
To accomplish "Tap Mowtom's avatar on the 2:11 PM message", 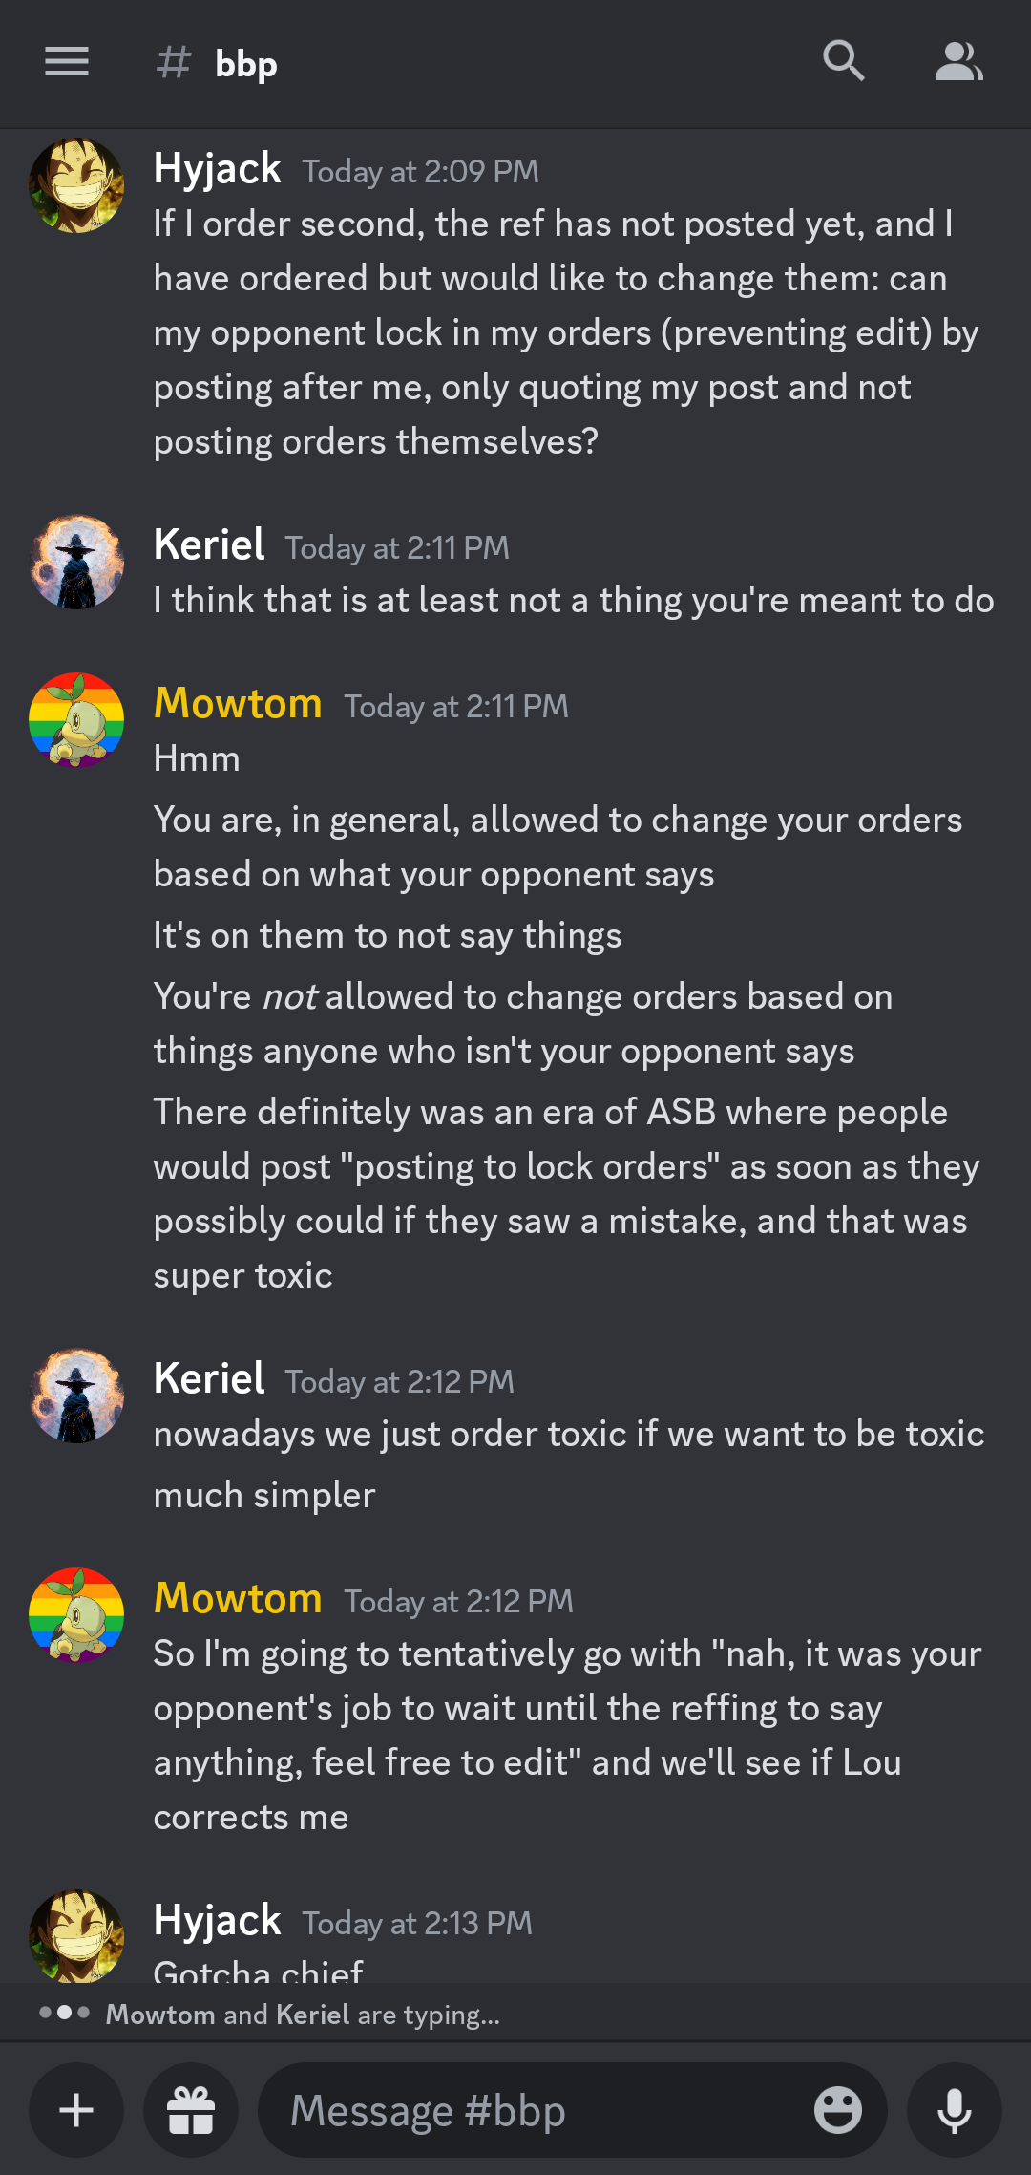I will pyautogui.click(x=76, y=720).
